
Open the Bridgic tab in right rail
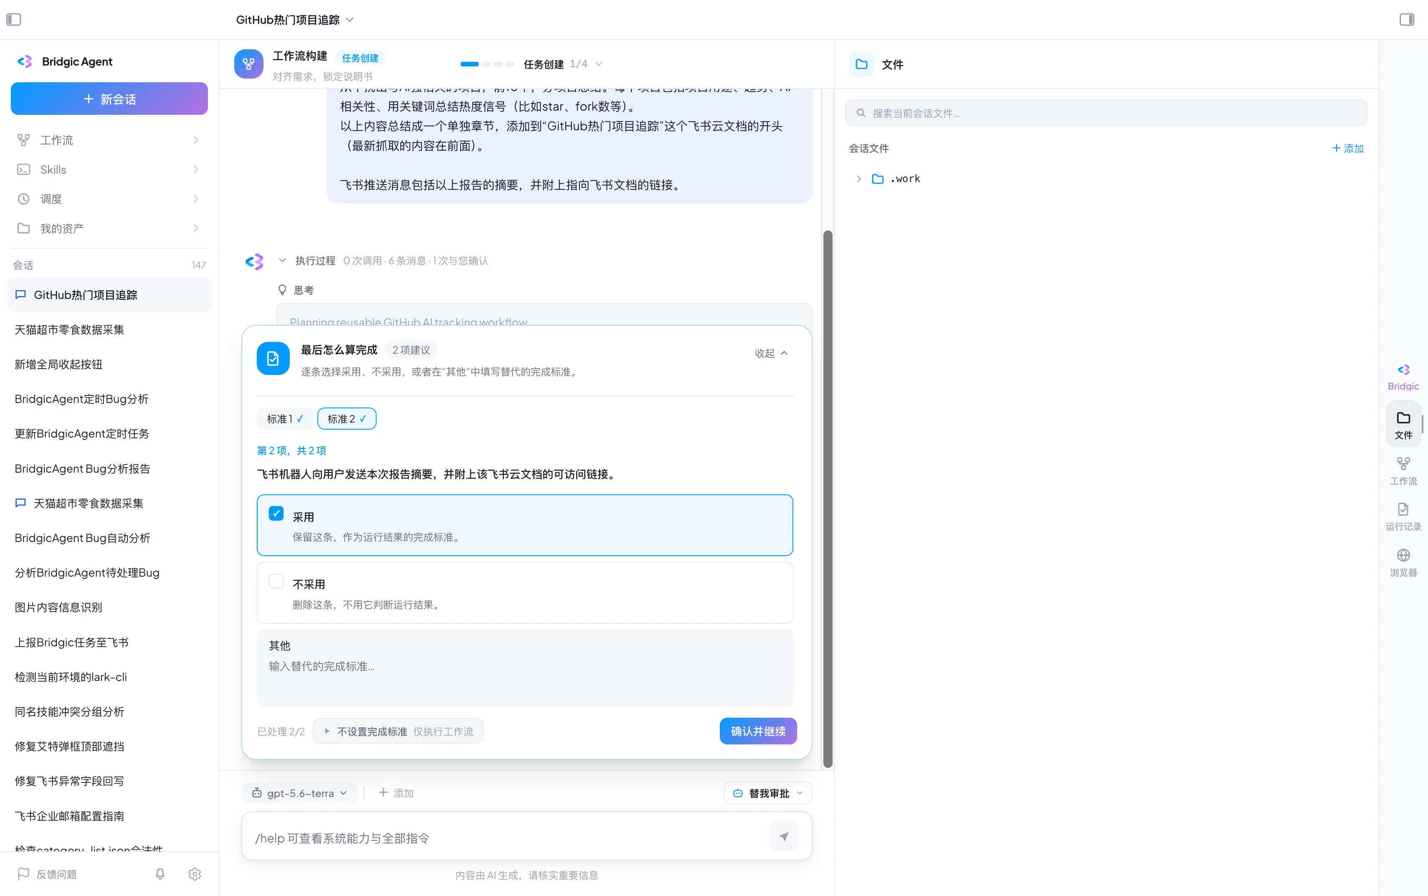pos(1403,377)
